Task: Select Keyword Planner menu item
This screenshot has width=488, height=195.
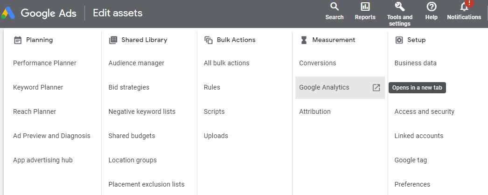Action: pyautogui.click(x=38, y=87)
